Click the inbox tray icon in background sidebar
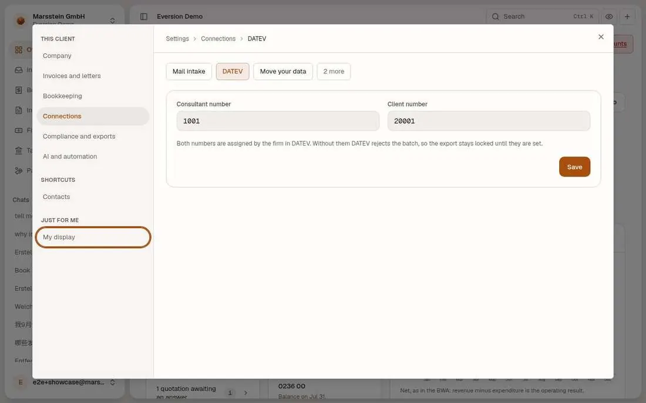 (19, 70)
